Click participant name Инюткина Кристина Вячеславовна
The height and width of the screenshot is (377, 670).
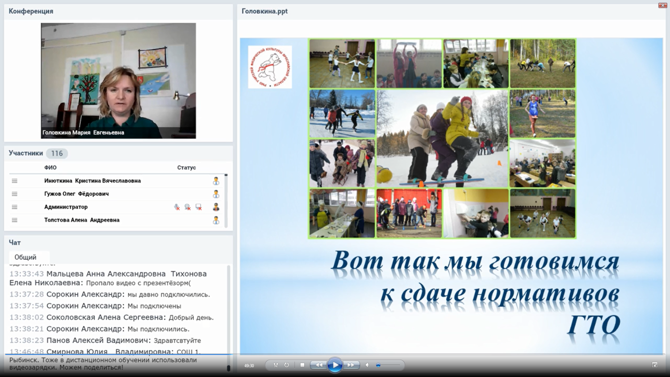[92, 181]
